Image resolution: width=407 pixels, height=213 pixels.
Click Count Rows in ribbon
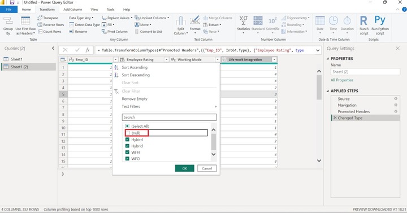pos(50,32)
